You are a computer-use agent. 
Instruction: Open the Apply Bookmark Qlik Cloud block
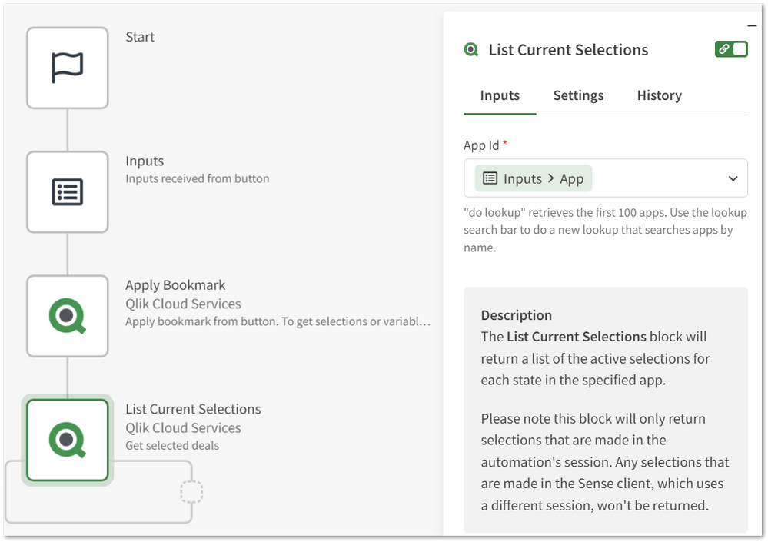67,316
